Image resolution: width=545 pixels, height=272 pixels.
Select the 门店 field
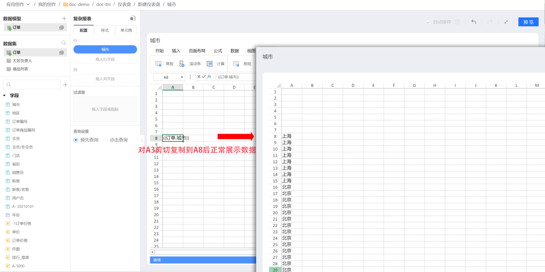pos(16,156)
